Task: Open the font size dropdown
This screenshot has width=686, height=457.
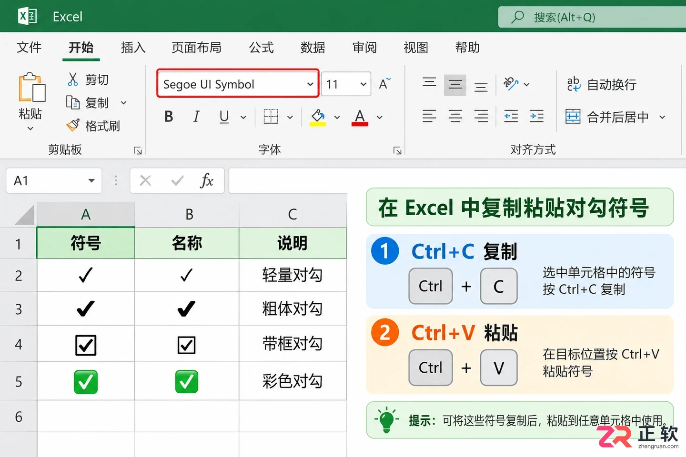Action: pos(363,84)
